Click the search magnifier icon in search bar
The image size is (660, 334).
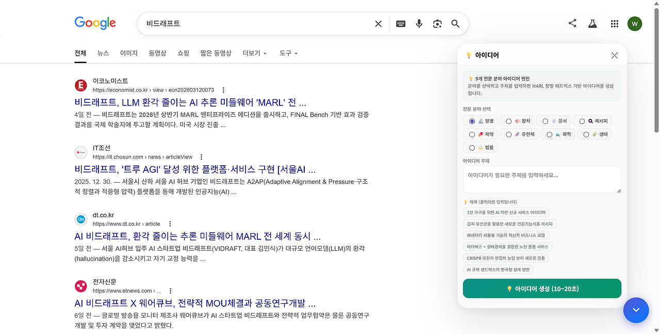click(x=455, y=23)
